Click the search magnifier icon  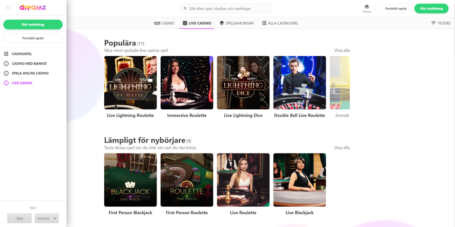tap(185, 9)
